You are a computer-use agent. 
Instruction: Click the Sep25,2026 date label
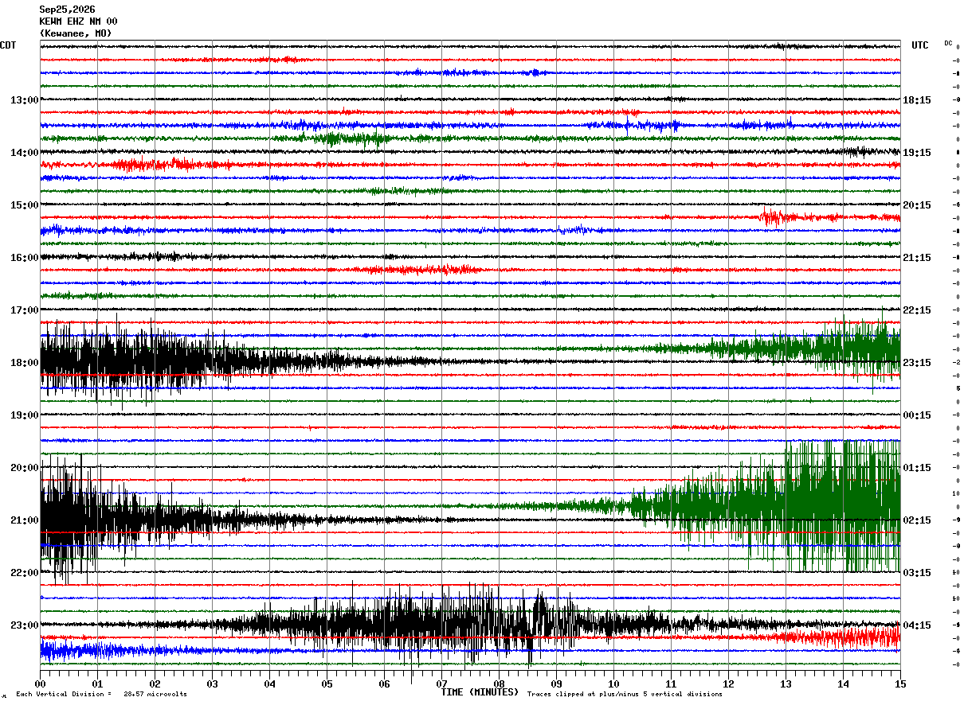(x=67, y=10)
